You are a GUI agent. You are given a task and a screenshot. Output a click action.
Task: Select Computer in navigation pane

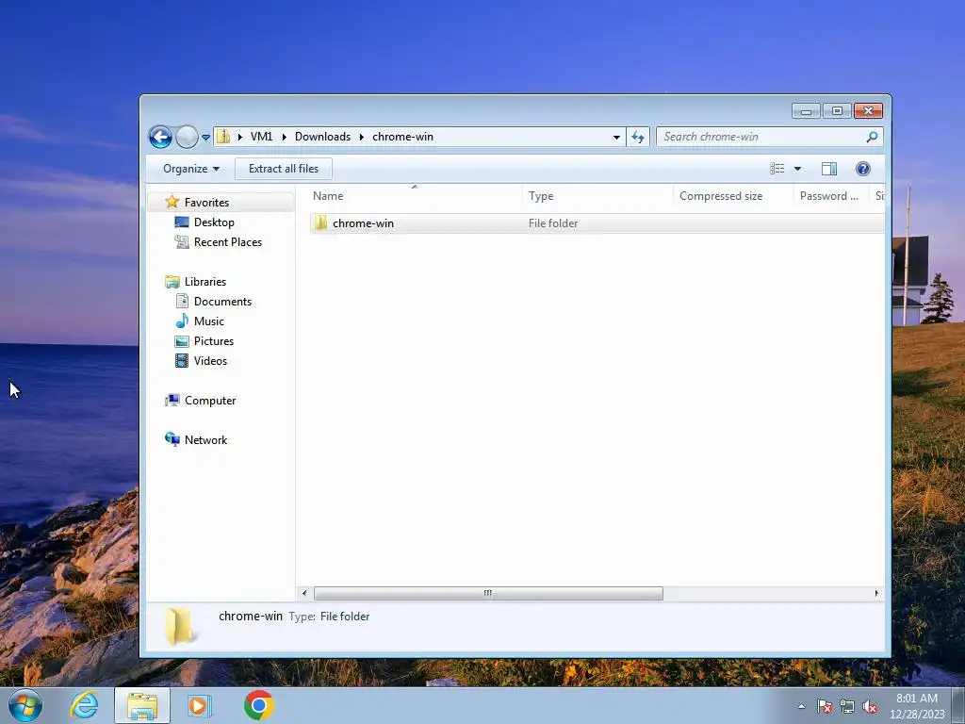click(210, 400)
